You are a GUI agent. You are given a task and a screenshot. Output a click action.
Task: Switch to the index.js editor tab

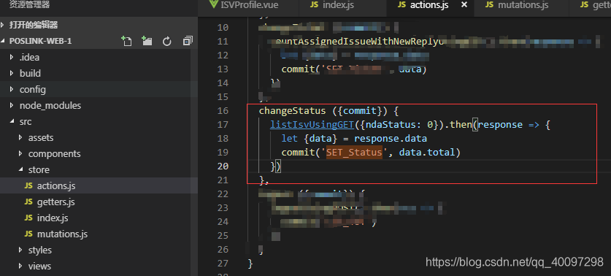click(331, 5)
